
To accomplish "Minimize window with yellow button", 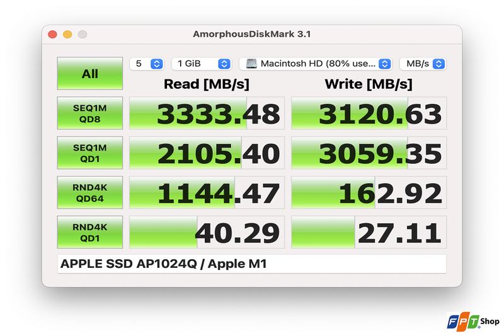I will click(67, 35).
